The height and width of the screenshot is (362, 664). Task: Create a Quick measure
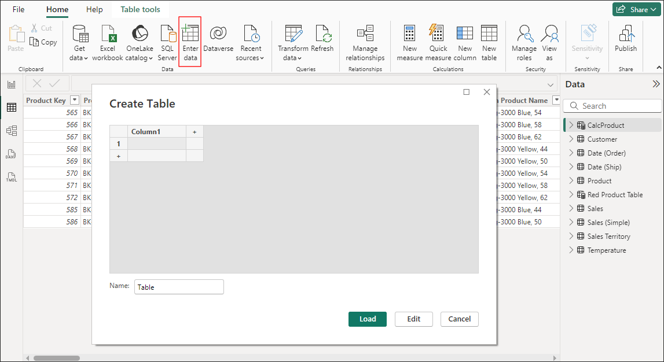pyautogui.click(x=438, y=42)
